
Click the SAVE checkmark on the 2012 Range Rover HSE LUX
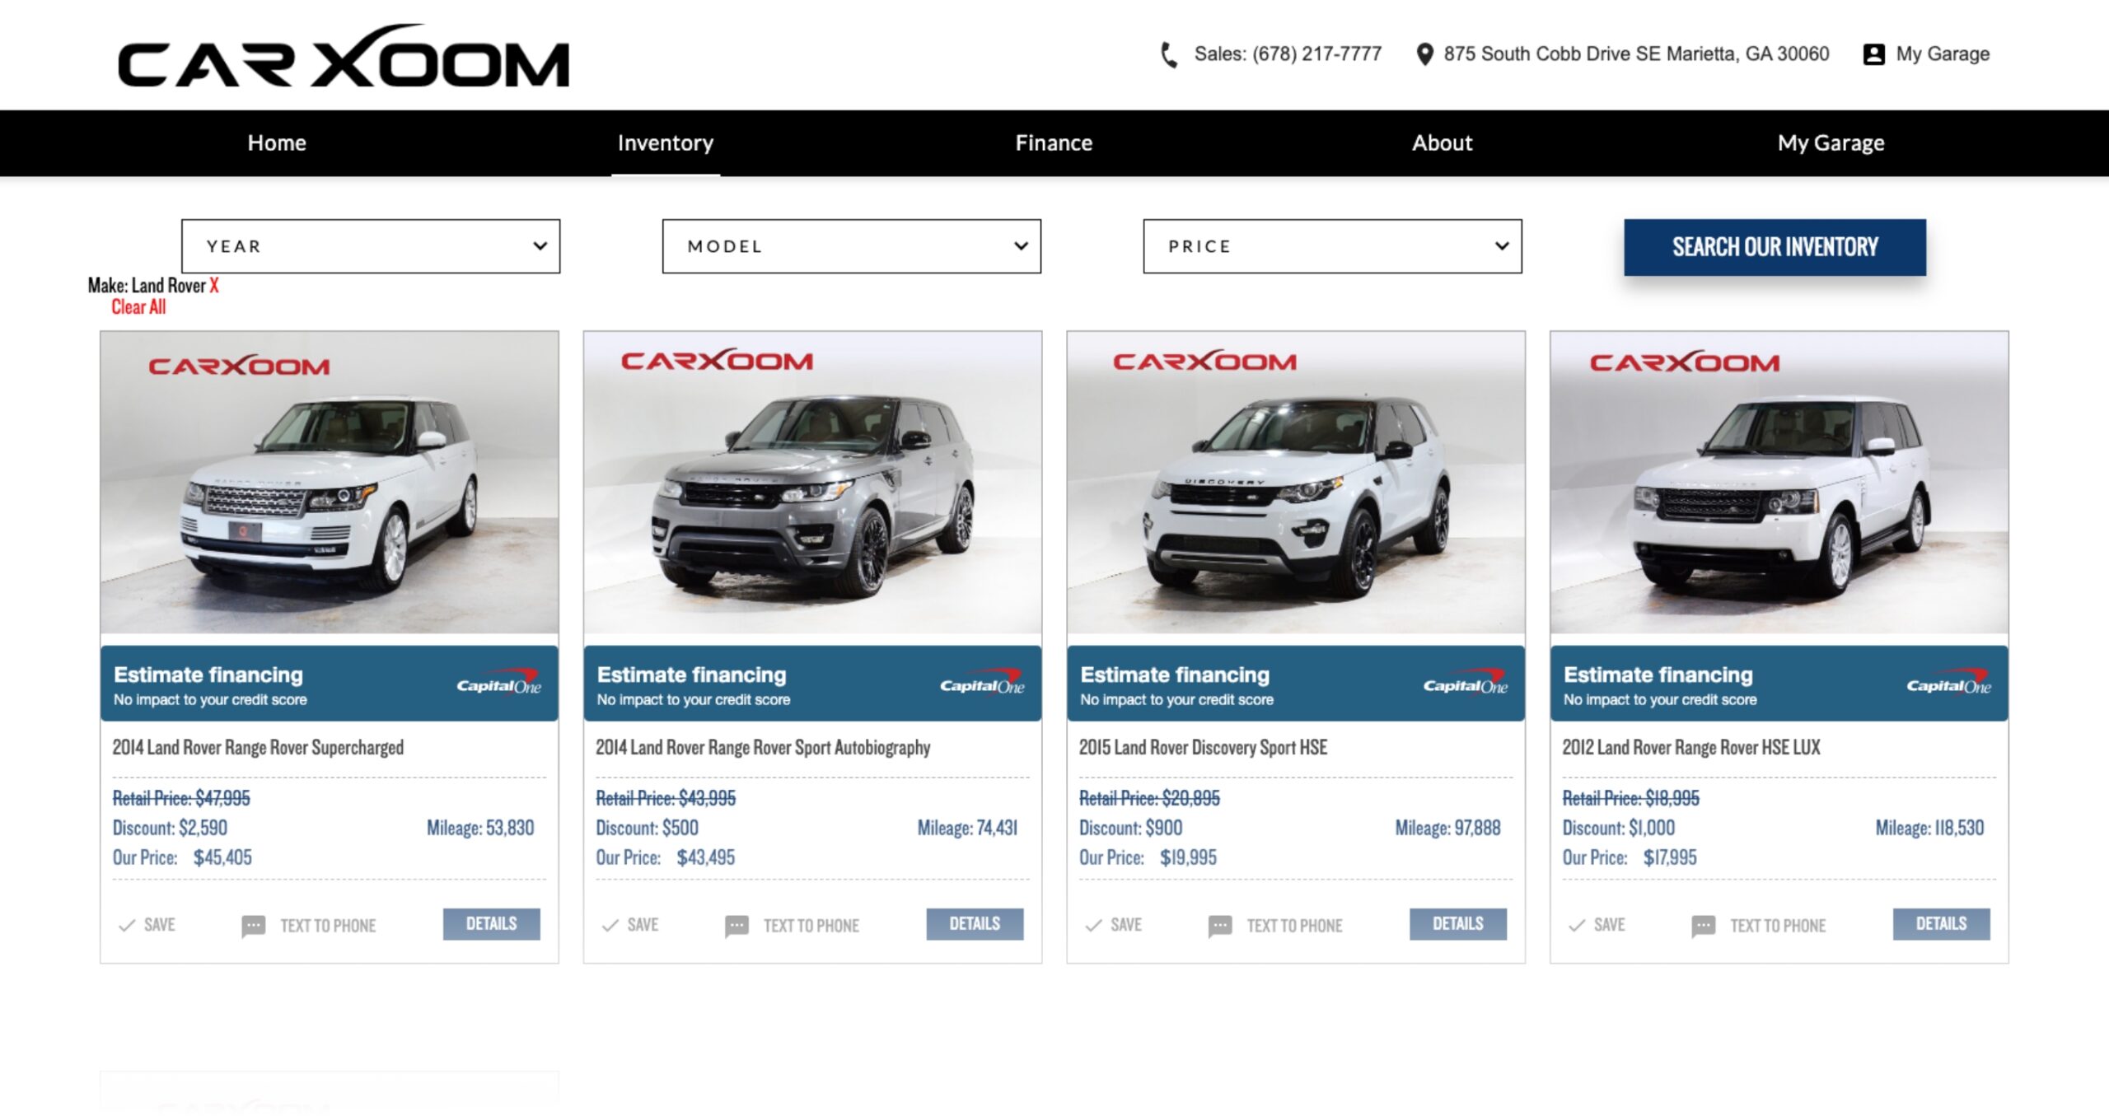[x=1577, y=925]
